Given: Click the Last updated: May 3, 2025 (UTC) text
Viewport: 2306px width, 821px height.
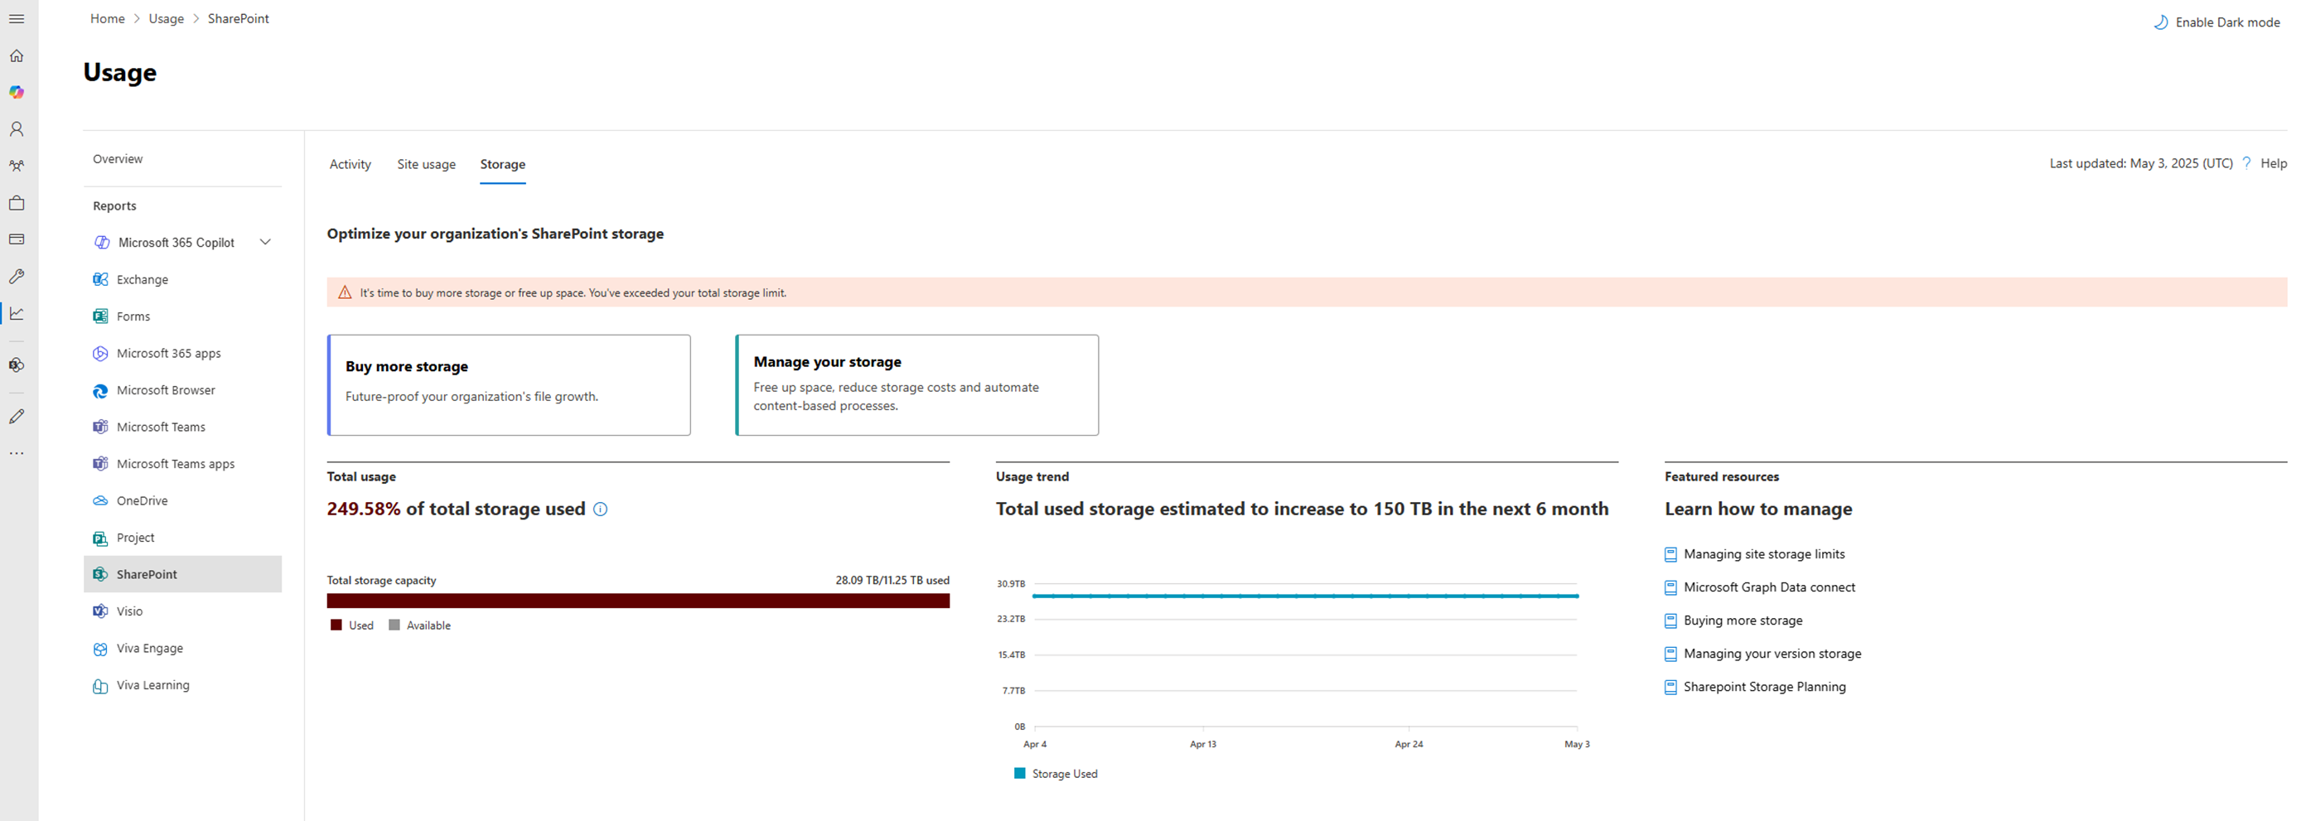Looking at the screenshot, I should click(x=2141, y=163).
